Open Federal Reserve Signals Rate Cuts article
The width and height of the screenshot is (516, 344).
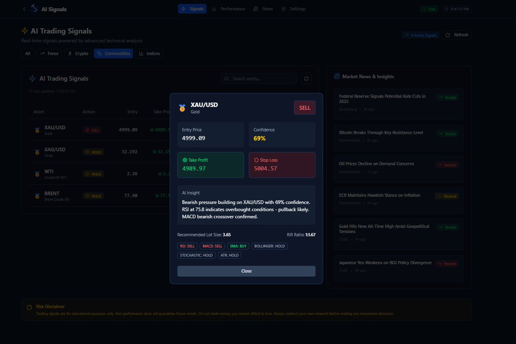pos(399,104)
